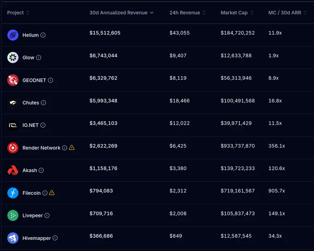Click the Glow project logo icon
314x251 pixels.
click(13, 58)
